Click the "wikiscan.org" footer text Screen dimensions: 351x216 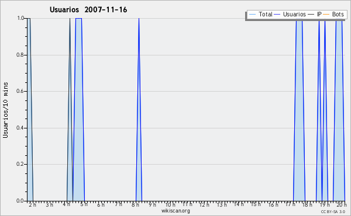[175, 211]
